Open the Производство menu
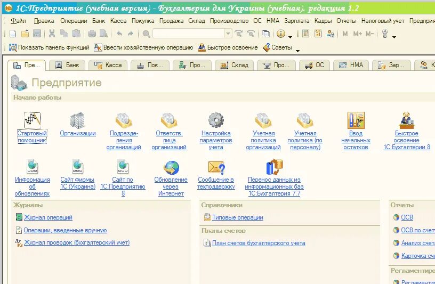 tap(229, 21)
